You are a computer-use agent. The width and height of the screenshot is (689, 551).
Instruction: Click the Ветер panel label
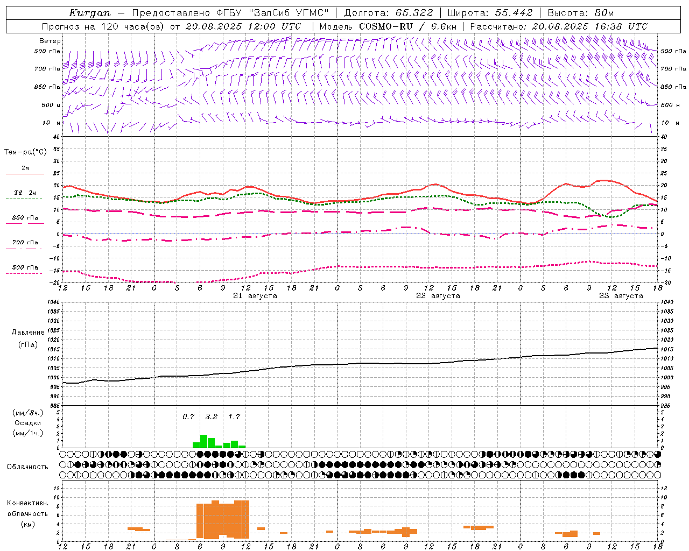50,41
